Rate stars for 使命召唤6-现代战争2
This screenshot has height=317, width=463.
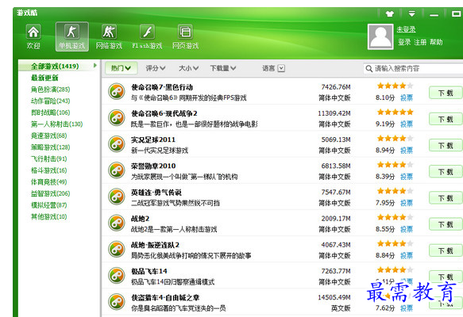point(395,112)
